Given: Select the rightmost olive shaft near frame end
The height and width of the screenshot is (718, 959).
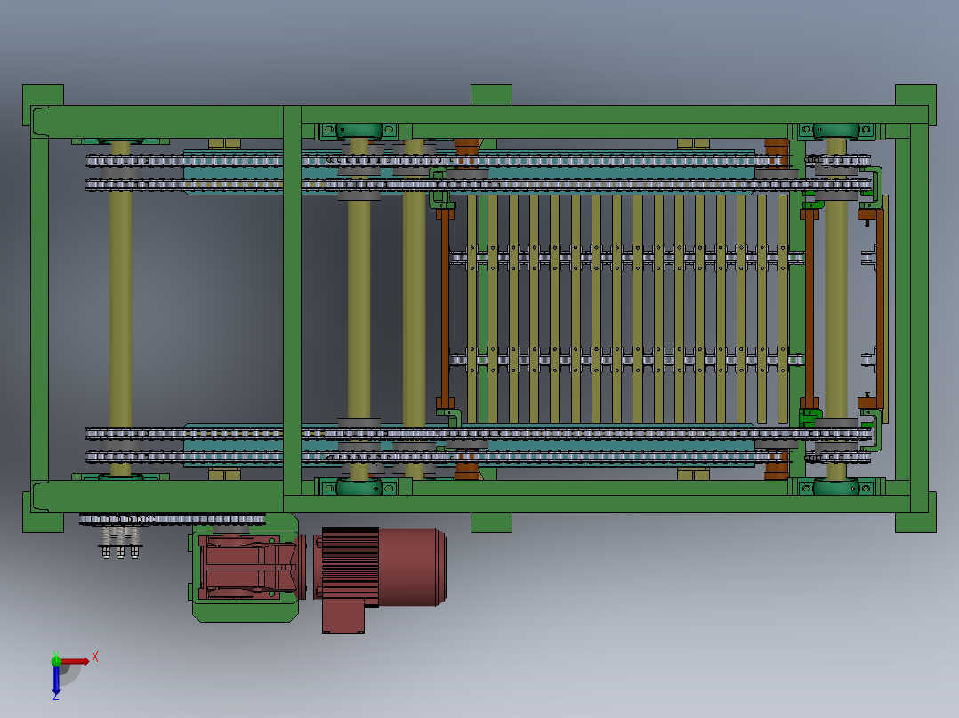Looking at the screenshot, I should pos(836,308).
